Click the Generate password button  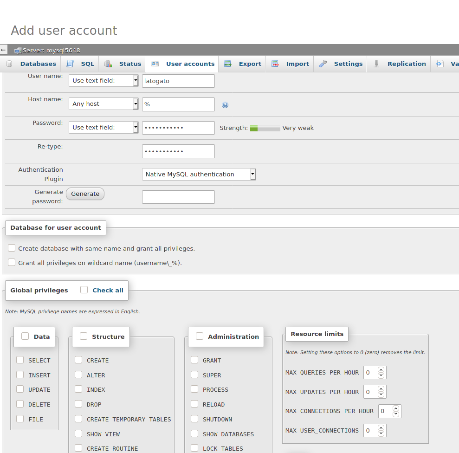click(85, 194)
